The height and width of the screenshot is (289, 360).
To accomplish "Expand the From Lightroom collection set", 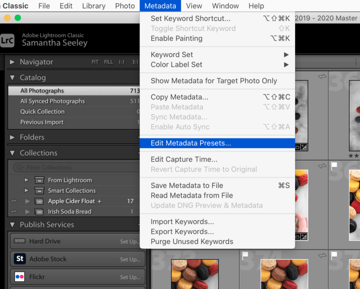I will pyautogui.click(x=27, y=180).
